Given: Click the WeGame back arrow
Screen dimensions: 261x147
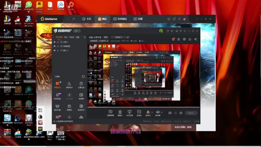Looking at the screenshot, I should point(69,19).
